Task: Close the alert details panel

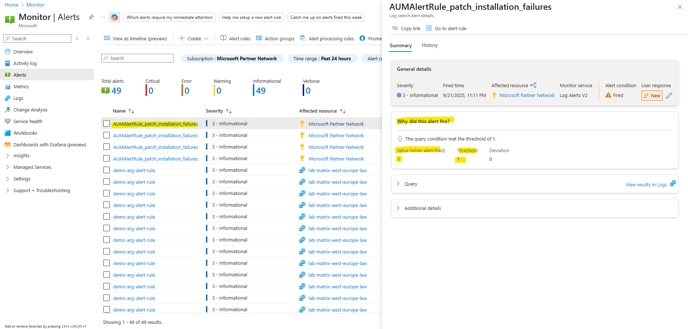Action: click(680, 7)
